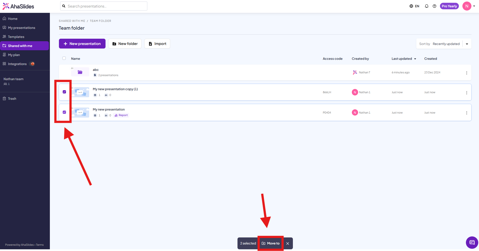Dismiss the selection bar with X
This screenshot has height=251, width=479.
(x=288, y=243)
